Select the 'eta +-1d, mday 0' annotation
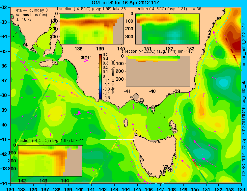This screenshot has width=247, height=191. (x=32, y=10)
